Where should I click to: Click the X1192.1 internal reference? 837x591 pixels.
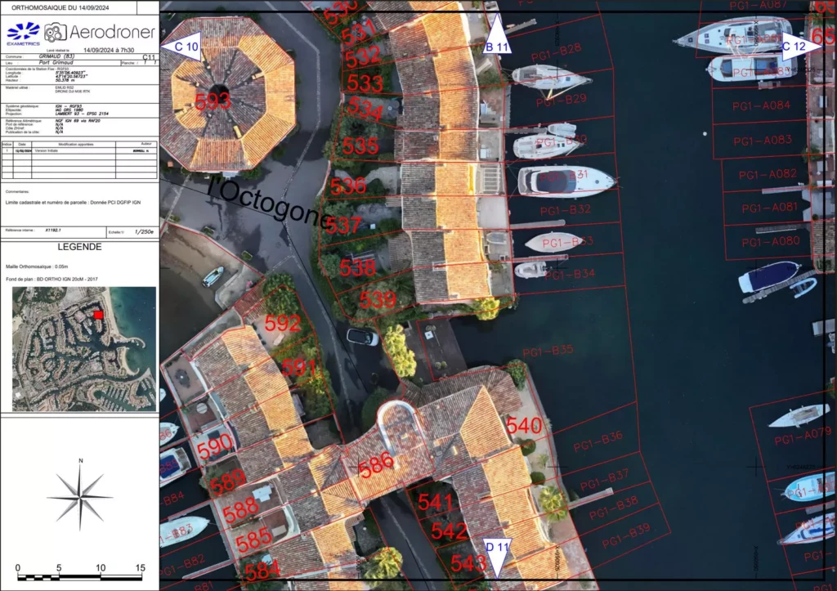coord(52,230)
